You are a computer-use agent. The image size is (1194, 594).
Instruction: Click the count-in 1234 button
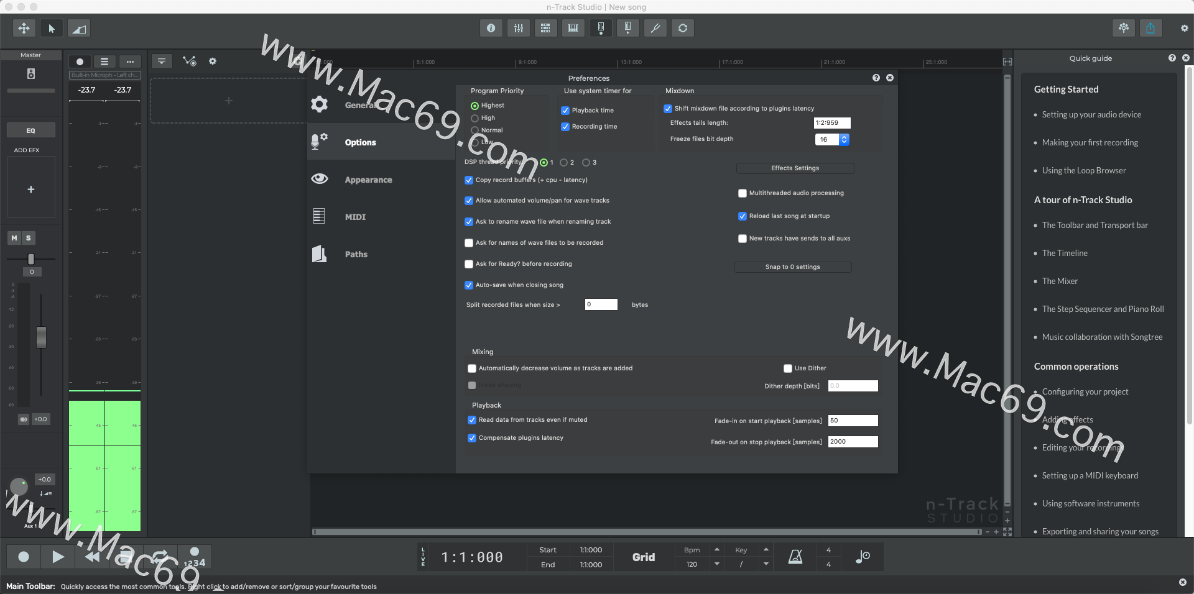(x=195, y=557)
